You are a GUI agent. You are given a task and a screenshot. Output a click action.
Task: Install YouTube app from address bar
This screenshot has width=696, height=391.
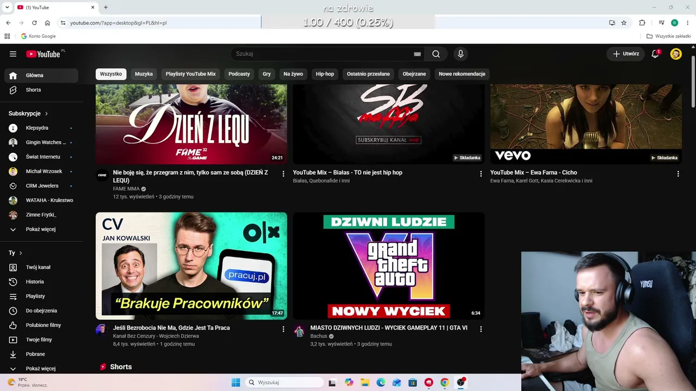click(x=612, y=23)
